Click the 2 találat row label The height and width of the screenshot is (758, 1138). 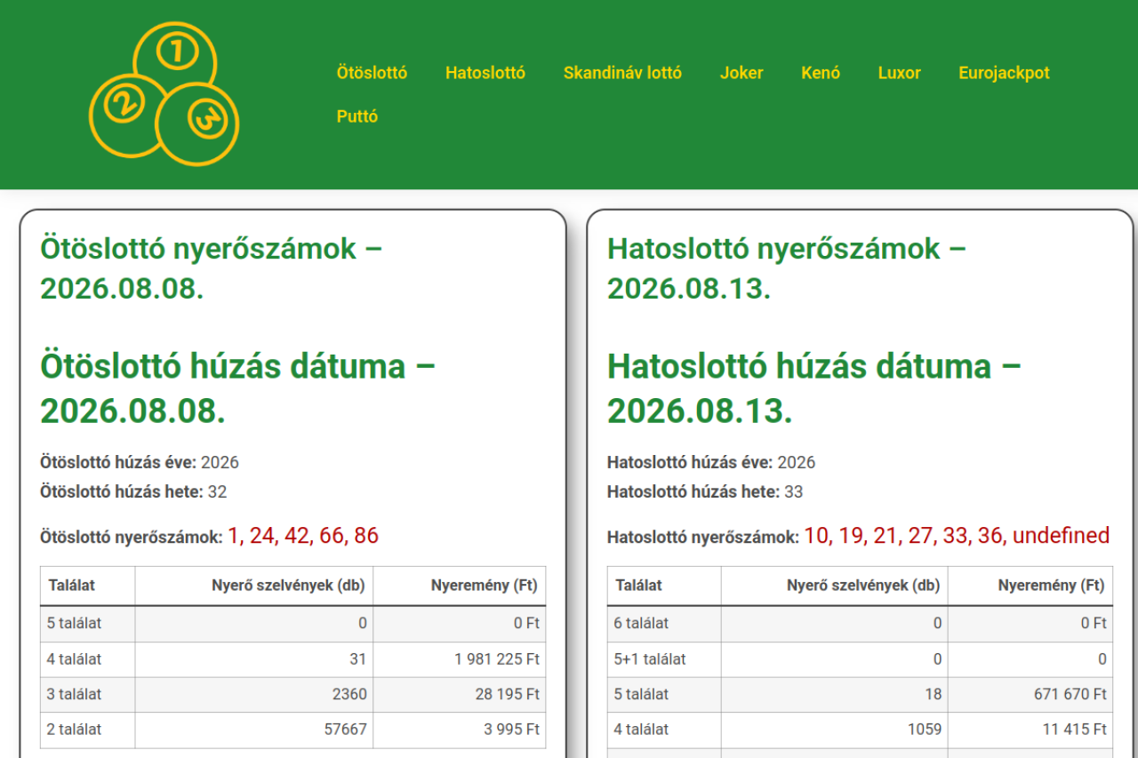pos(88,730)
